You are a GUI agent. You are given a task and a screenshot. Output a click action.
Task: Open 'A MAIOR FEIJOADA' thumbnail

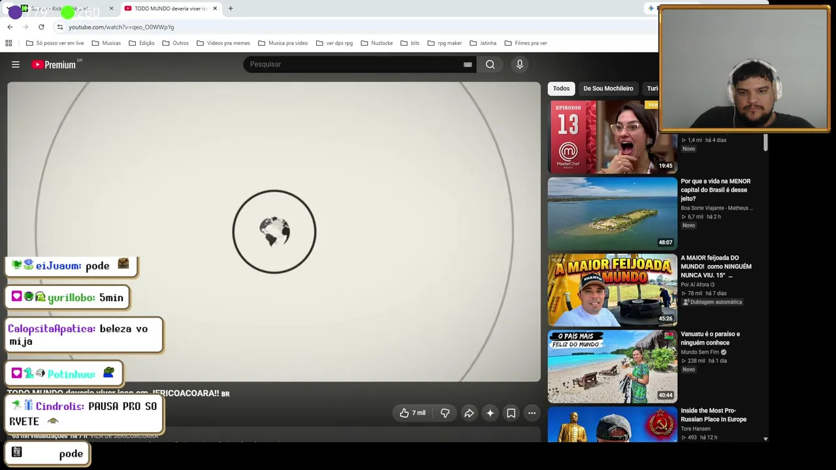click(x=613, y=290)
